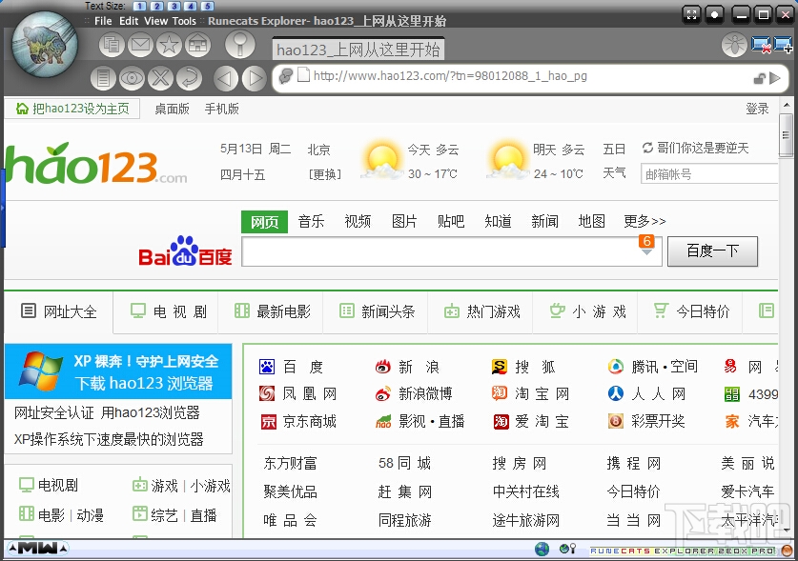
Task: Go to home page icon
Action: click(x=197, y=46)
